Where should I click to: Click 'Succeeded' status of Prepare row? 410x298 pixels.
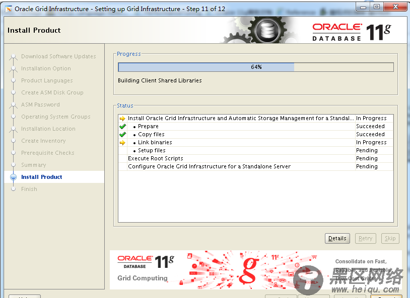point(370,126)
